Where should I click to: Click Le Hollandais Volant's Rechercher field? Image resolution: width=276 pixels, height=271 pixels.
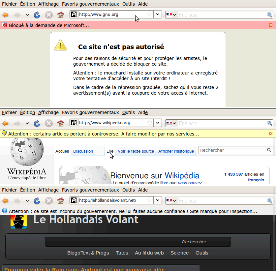138,242
